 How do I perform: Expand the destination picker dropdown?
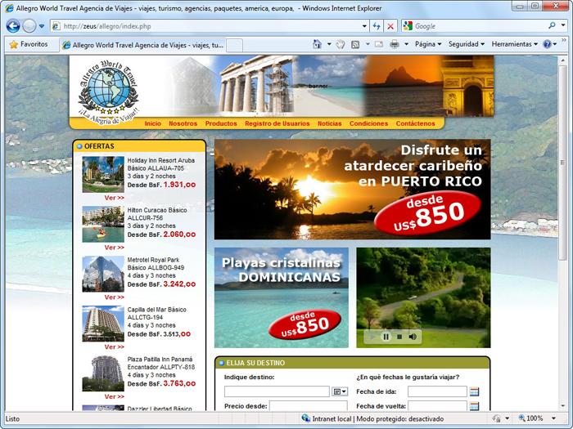point(340,391)
